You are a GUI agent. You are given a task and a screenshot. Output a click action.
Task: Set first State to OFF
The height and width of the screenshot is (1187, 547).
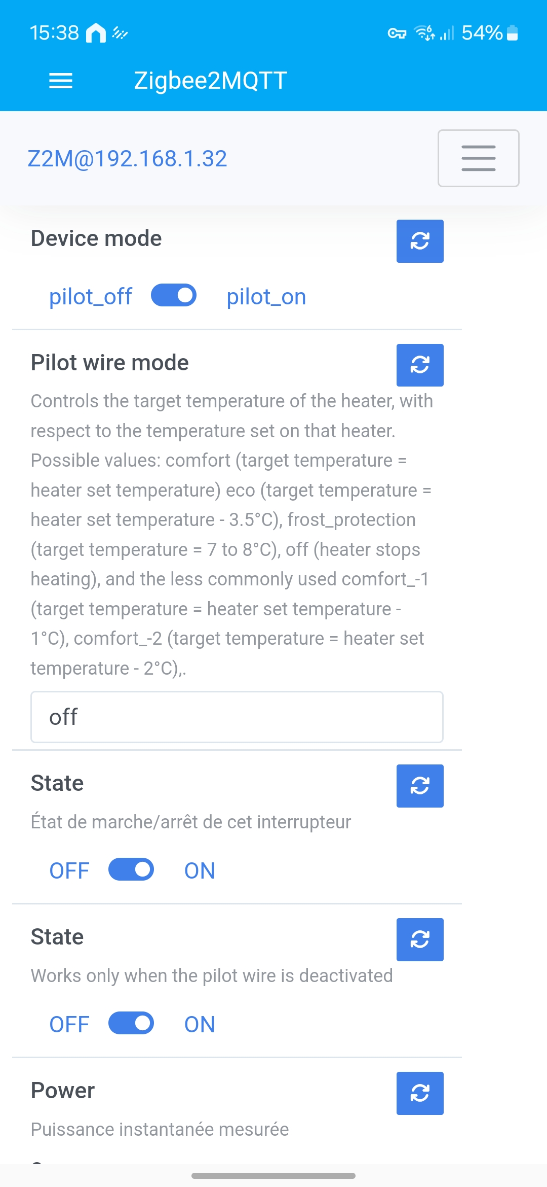[69, 871]
